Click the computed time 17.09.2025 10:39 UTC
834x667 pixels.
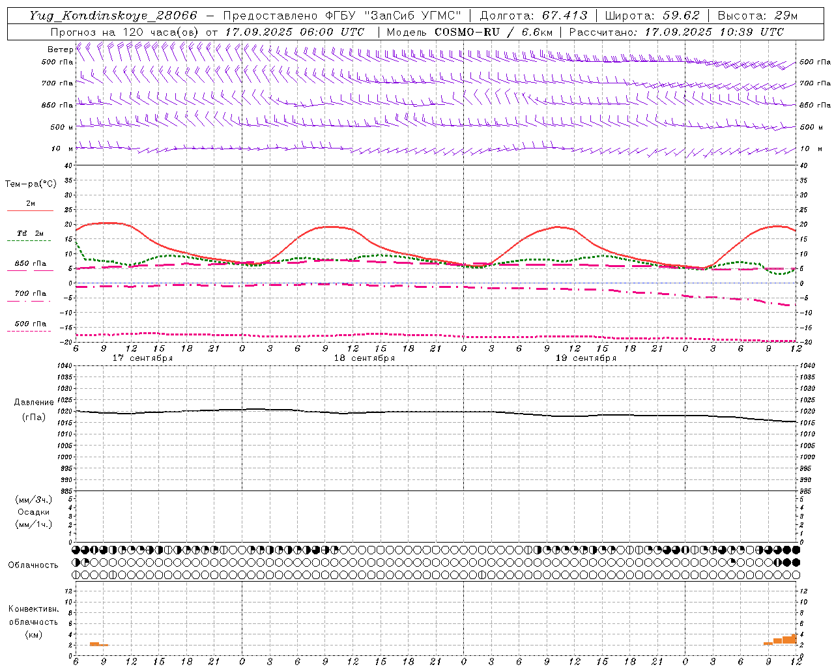coord(714,32)
